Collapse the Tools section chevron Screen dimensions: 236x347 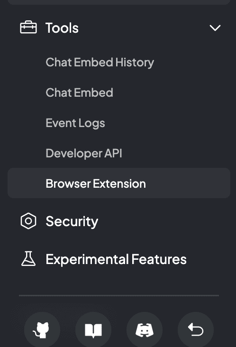215,28
